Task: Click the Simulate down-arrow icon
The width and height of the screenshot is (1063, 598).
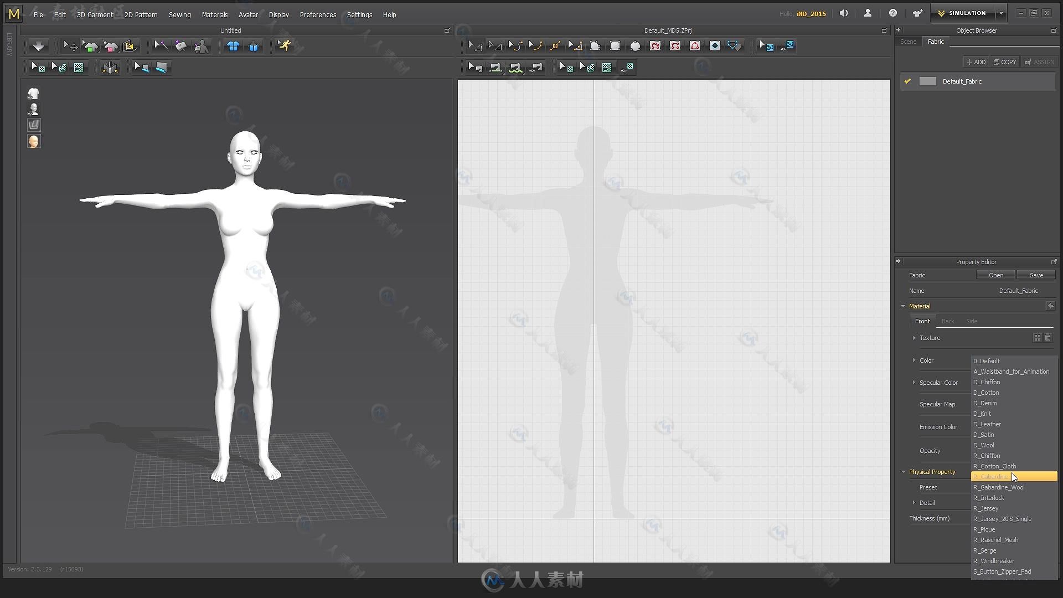Action: coord(39,46)
